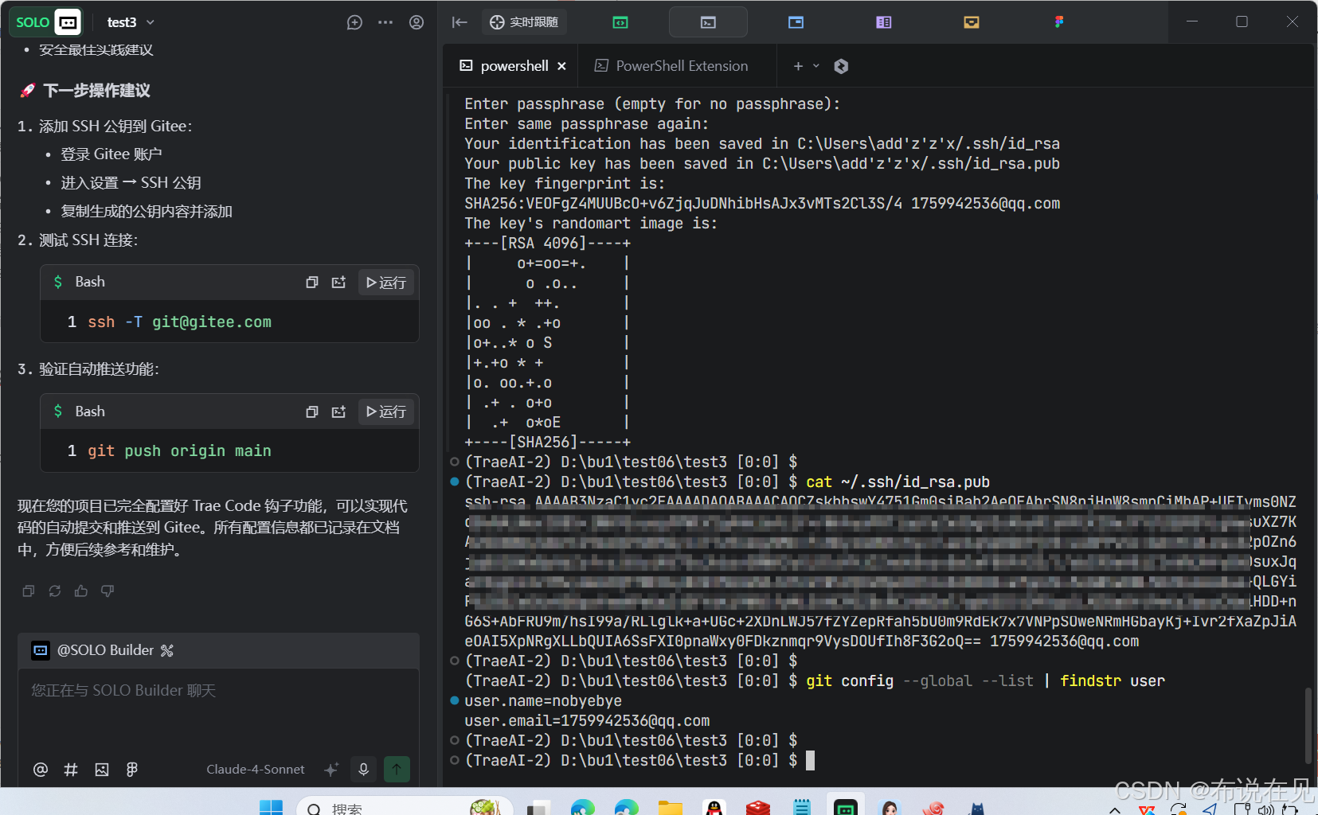The width and height of the screenshot is (1318, 815).
Task: Start a new chat session
Action: point(354,22)
